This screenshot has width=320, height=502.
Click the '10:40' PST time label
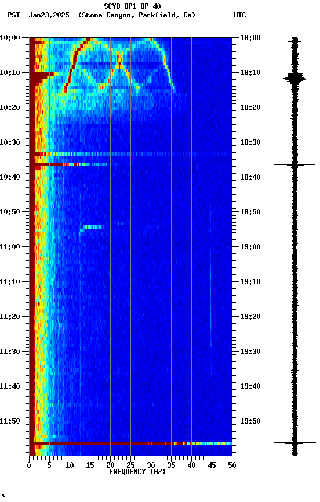[x=10, y=177]
